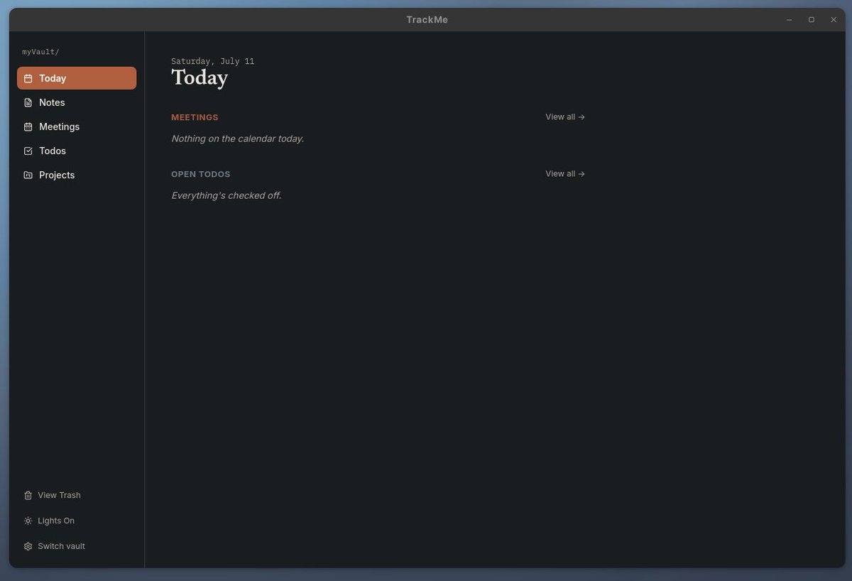Click the checkbox icon beside Todos

pyautogui.click(x=28, y=151)
